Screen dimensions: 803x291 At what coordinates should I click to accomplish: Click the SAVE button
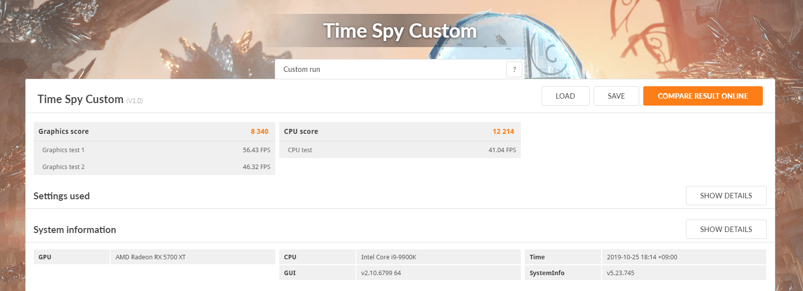[617, 96]
